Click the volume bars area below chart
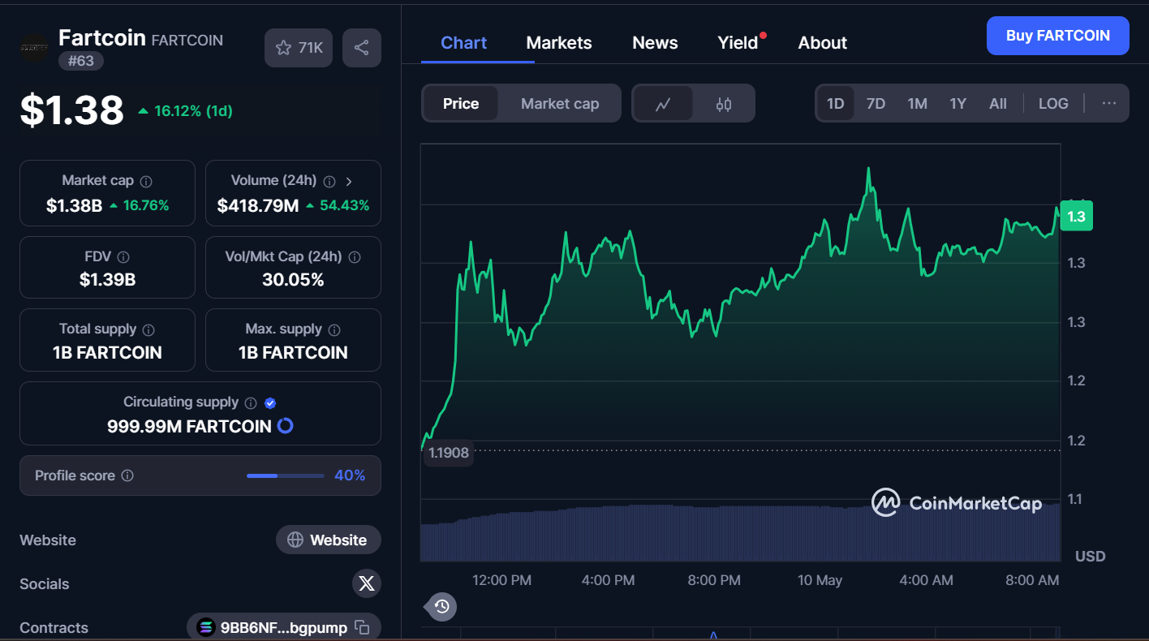This screenshot has width=1149, height=641. tap(740, 533)
